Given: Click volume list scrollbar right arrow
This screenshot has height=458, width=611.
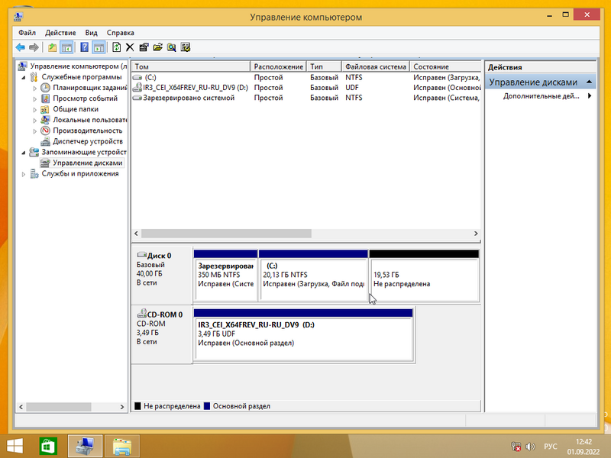Looking at the screenshot, I should [x=476, y=234].
